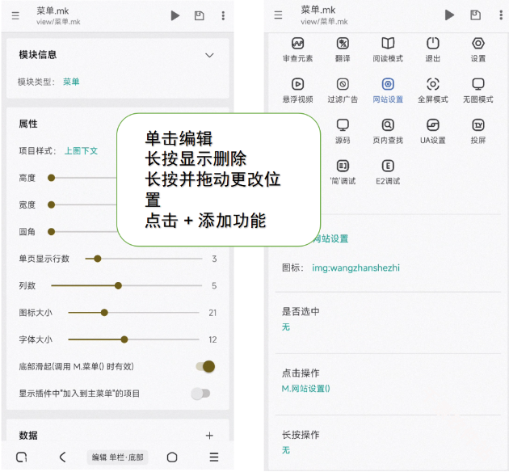
Task: Go back using bottom bar arrow
Action: coord(63,457)
